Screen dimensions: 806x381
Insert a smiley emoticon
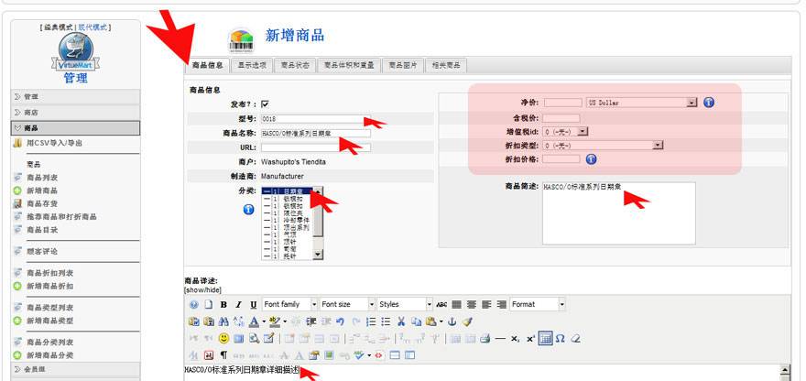223,338
